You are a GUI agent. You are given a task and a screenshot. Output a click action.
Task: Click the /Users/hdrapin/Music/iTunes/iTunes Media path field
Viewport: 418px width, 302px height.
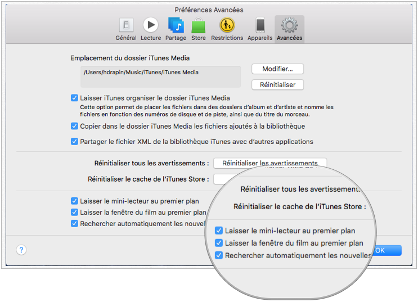pos(160,77)
